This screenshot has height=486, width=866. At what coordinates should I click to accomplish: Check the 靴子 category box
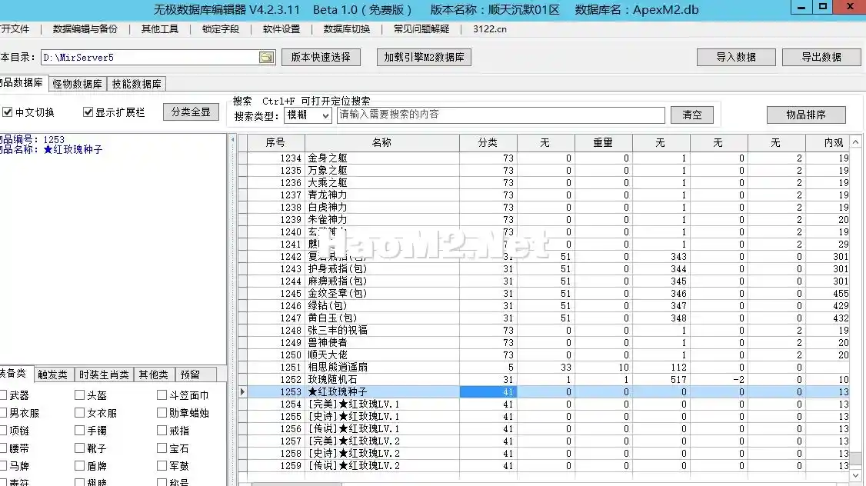pyautogui.click(x=79, y=448)
